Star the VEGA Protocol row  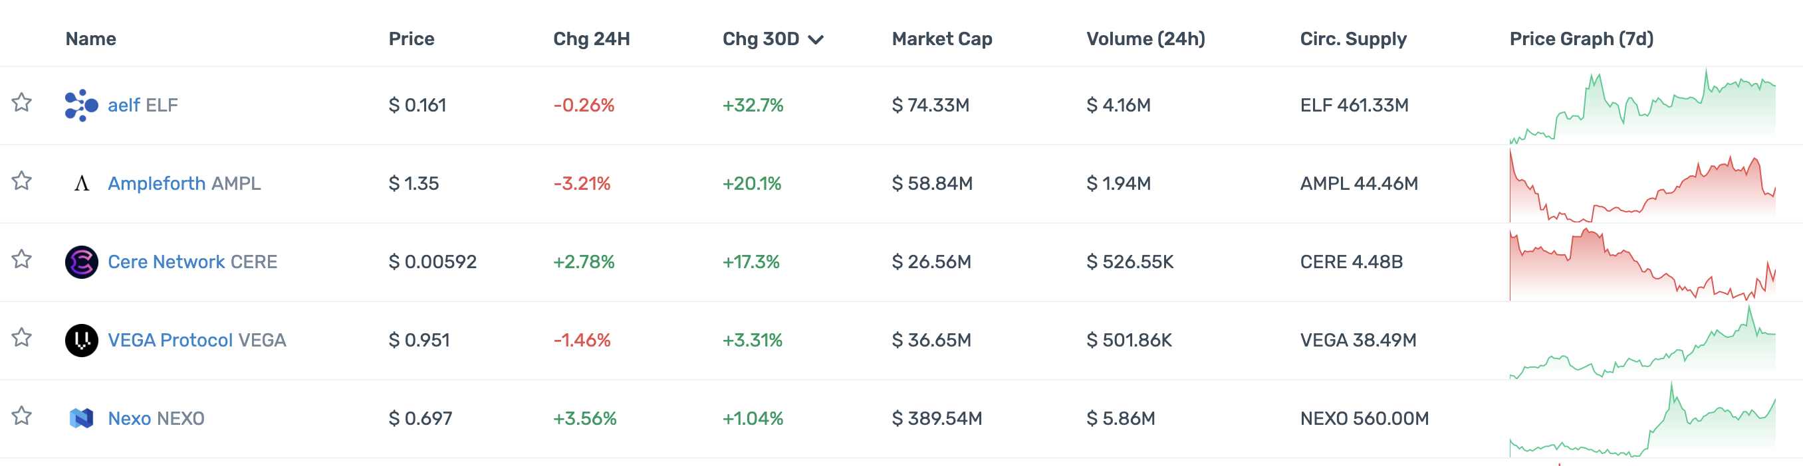click(22, 337)
